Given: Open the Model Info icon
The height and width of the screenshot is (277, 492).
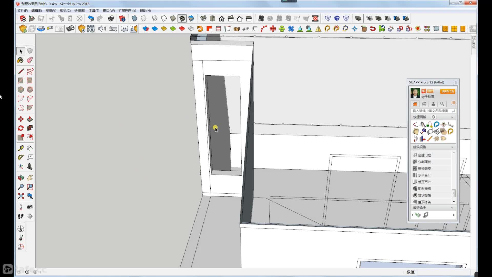Looking at the screenshot, I should click(x=122, y=18).
